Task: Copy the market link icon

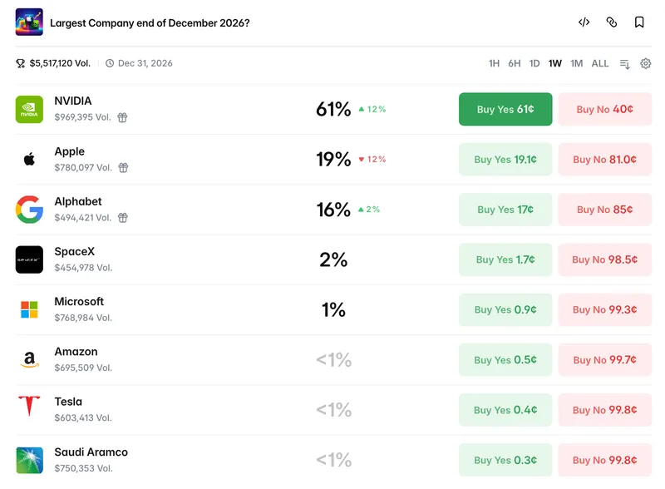Action: coord(612,22)
